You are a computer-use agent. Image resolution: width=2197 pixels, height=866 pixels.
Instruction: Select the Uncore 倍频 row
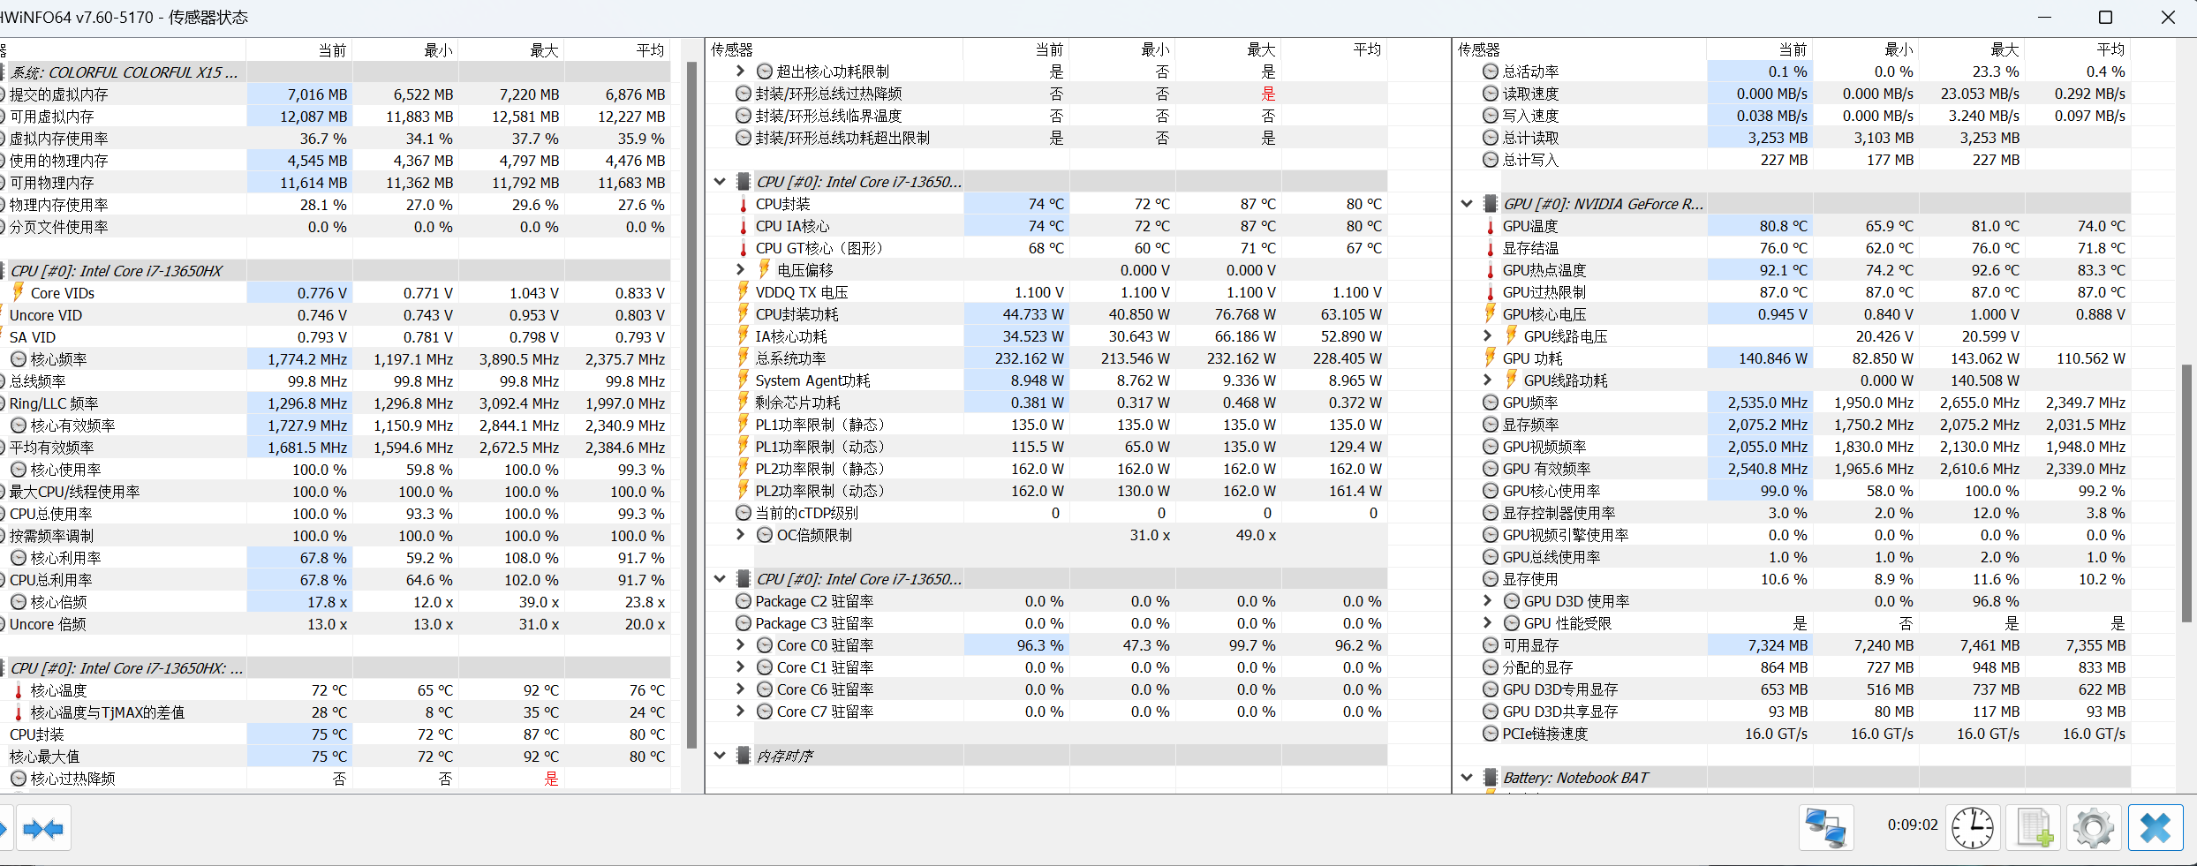[x=336, y=624]
